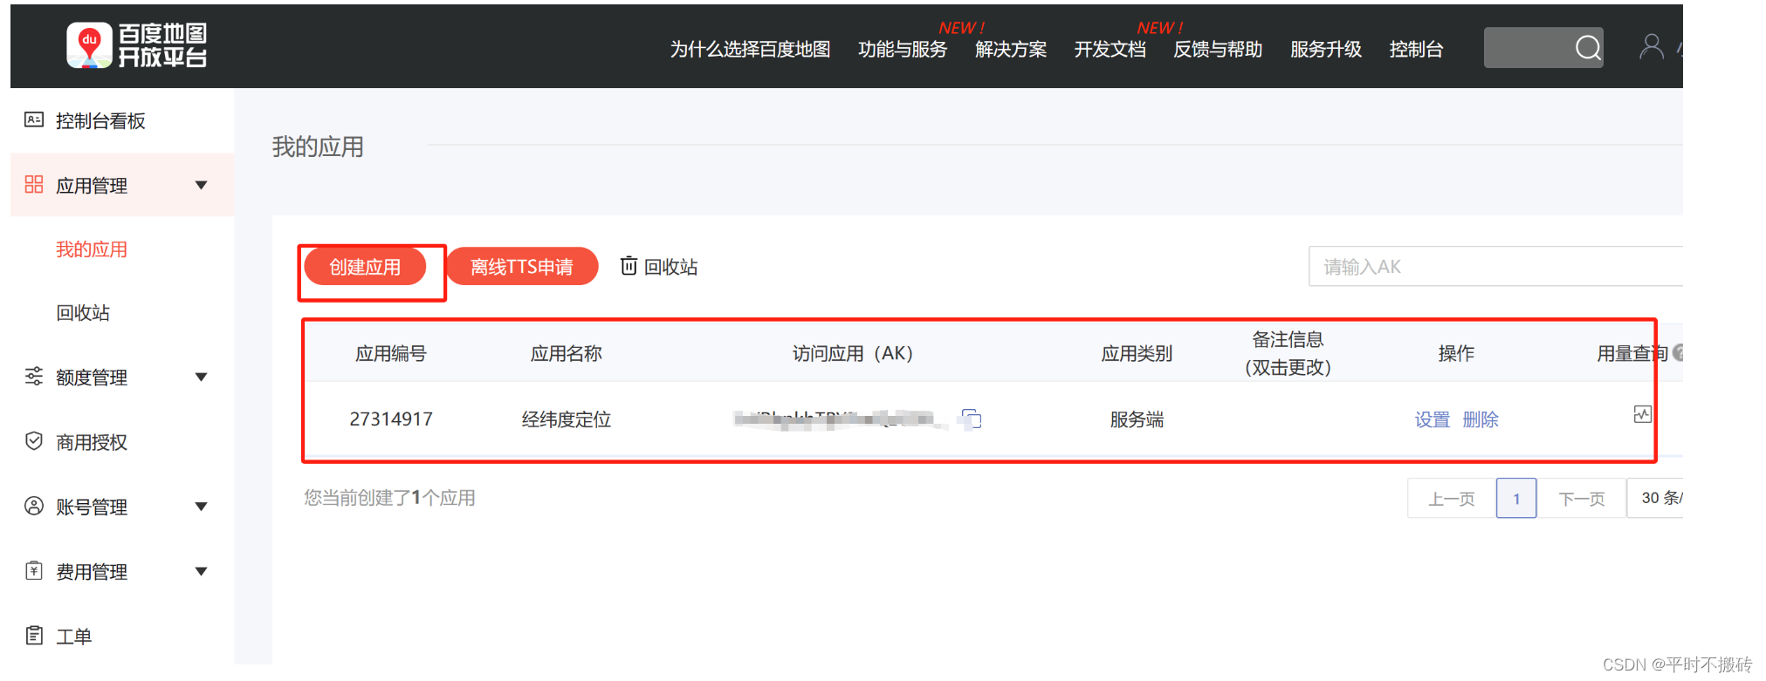Click app number 27314917 cell

tap(391, 419)
